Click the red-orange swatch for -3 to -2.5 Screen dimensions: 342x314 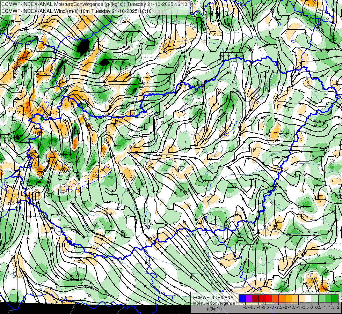pyautogui.click(x=275, y=298)
